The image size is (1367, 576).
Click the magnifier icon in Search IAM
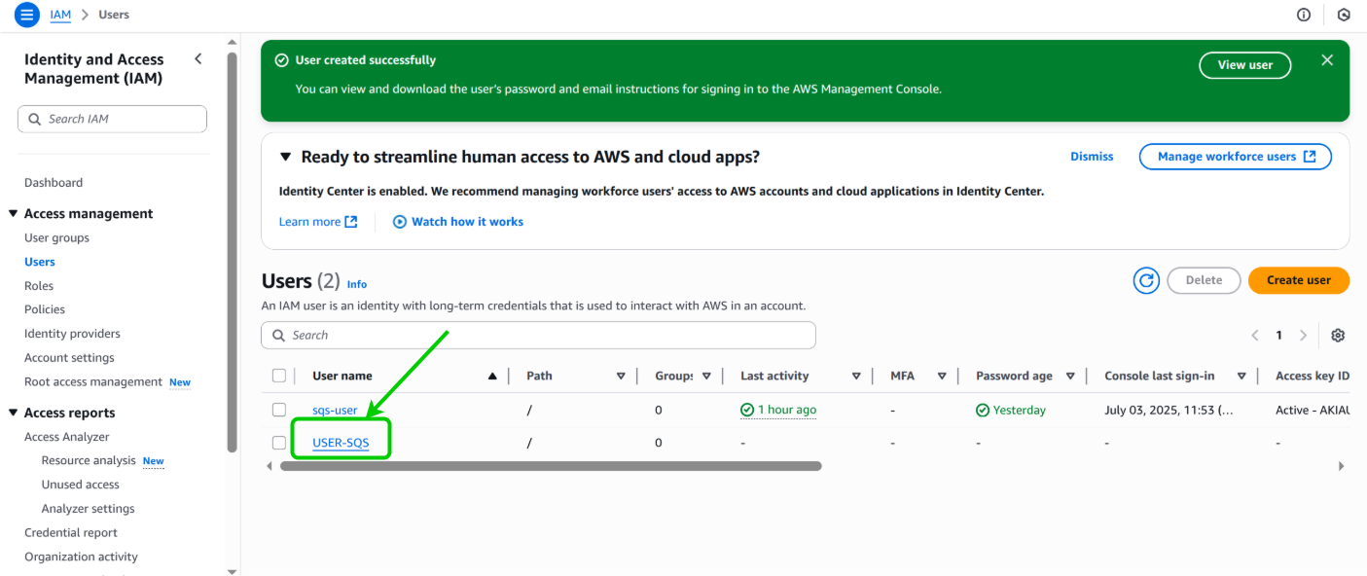(35, 120)
